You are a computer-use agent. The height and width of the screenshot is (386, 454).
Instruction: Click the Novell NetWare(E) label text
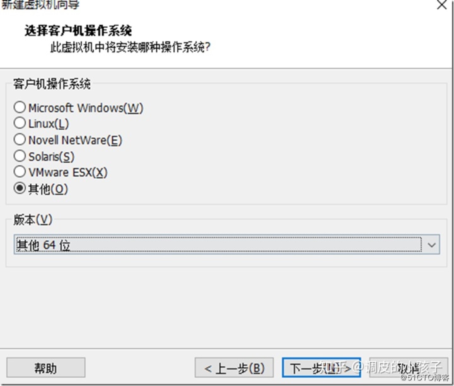pos(75,140)
